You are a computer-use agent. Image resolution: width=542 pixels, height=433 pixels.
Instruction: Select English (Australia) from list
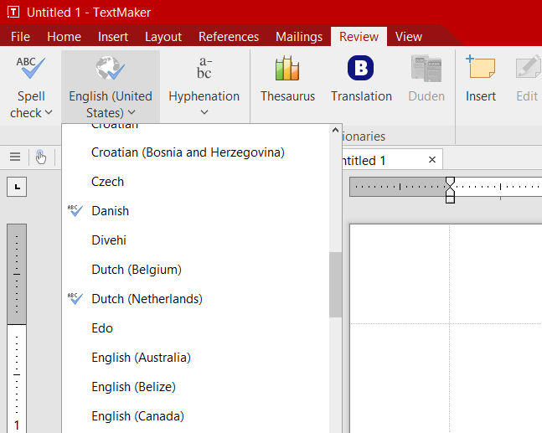tap(141, 358)
